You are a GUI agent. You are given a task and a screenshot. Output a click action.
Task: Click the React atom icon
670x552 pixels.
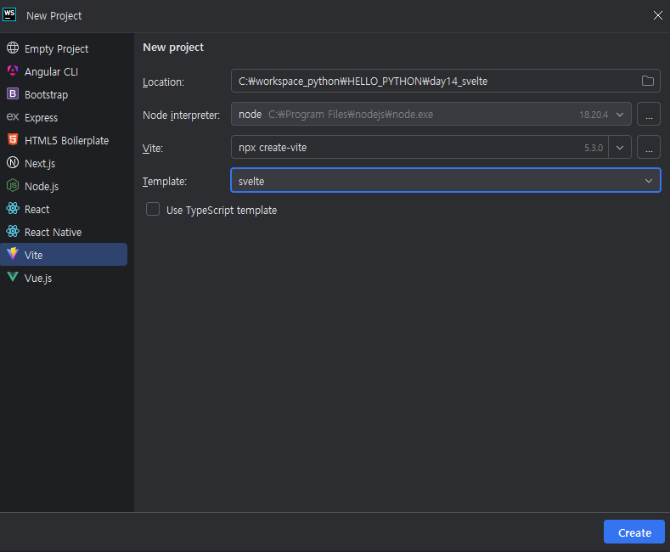(13, 209)
